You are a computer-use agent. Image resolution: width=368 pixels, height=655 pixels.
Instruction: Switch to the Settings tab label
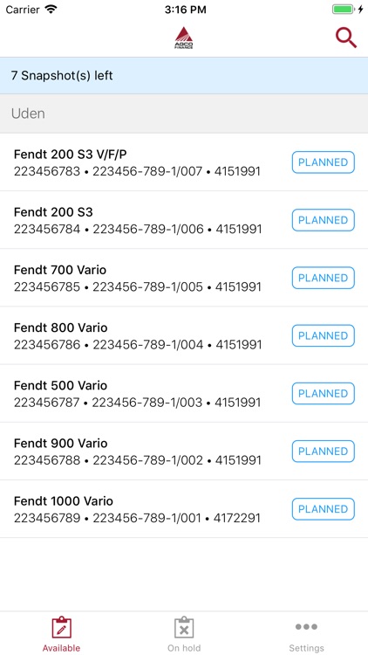tap(306, 648)
